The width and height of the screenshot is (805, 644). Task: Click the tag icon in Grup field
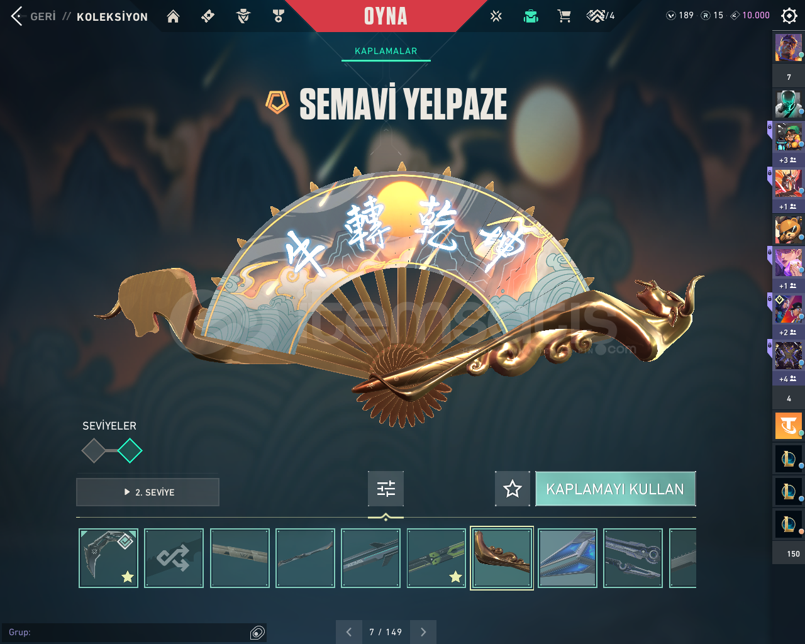tap(257, 633)
